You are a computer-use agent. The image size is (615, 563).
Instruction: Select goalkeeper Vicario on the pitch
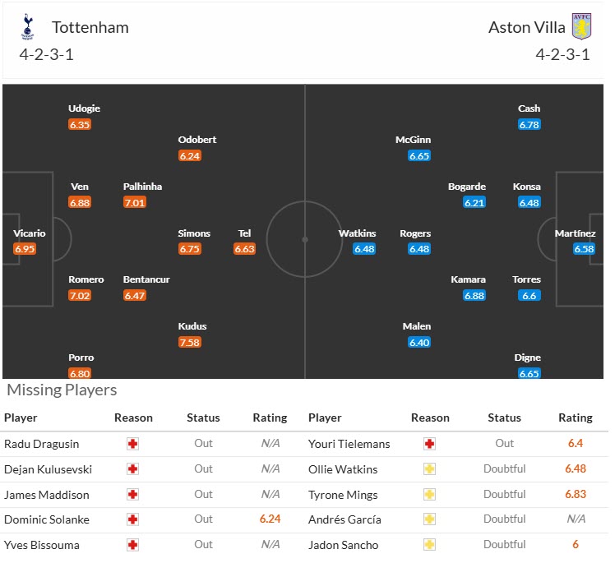pyautogui.click(x=30, y=233)
